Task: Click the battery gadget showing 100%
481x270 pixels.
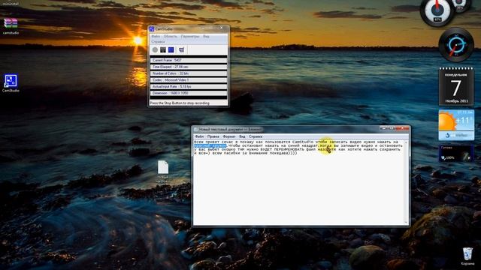Action: point(456,153)
